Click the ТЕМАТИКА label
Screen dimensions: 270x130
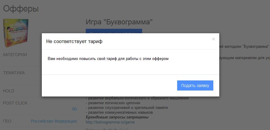point(14,73)
